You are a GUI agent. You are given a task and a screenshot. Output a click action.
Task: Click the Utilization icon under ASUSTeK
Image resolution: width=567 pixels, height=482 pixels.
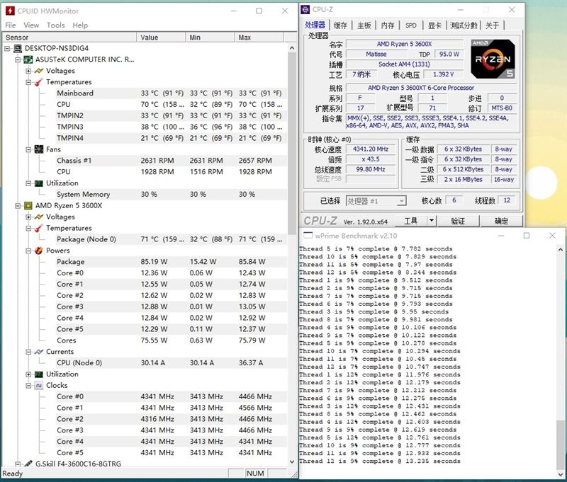point(39,183)
